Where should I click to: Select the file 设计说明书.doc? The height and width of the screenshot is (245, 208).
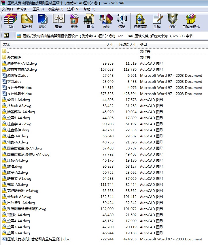(x=19, y=94)
